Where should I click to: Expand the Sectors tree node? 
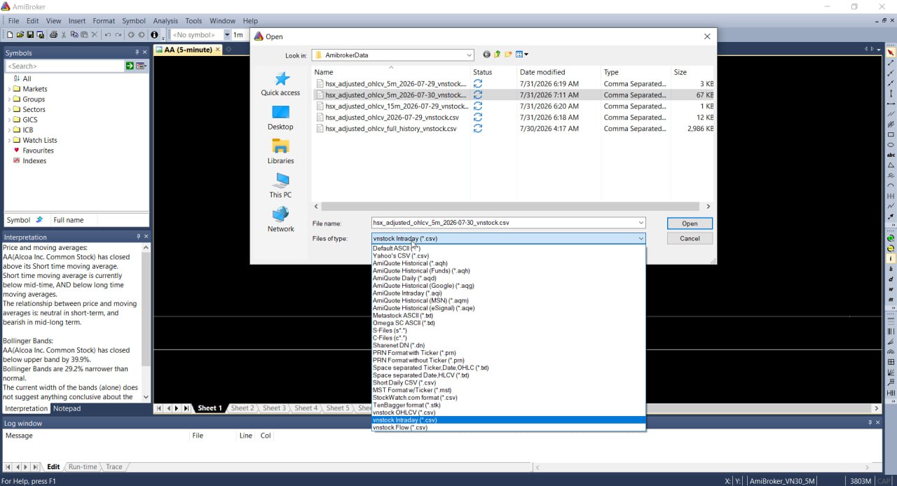point(9,109)
